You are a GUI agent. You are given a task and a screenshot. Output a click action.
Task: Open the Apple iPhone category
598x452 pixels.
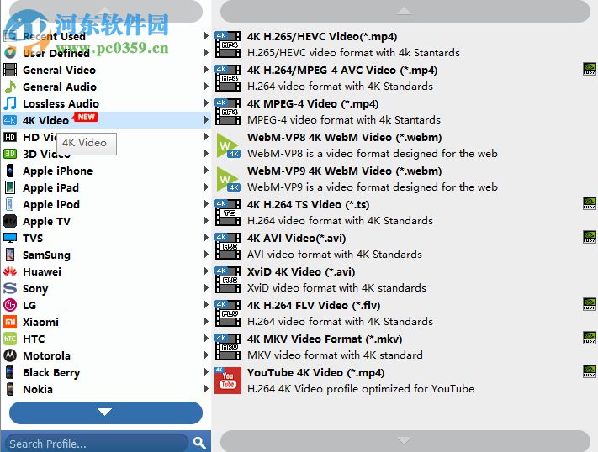[x=106, y=171]
